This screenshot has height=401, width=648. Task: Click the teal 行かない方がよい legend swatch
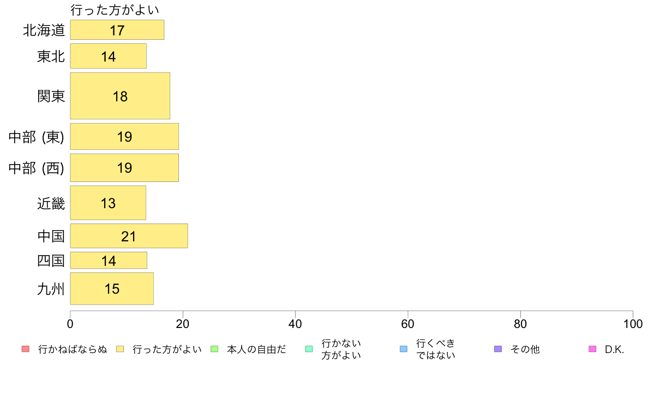(309, 349)
